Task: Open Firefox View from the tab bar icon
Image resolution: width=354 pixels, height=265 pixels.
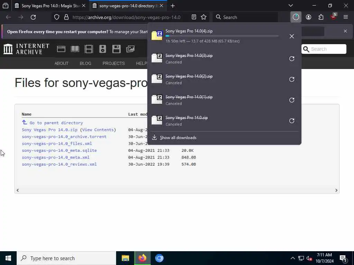Action: (6, 6)
